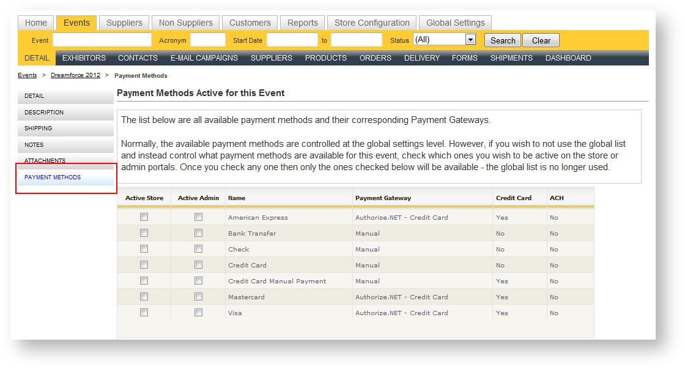685x369 pixels.
Task: Click the Search button
Action: click(502, 40)
